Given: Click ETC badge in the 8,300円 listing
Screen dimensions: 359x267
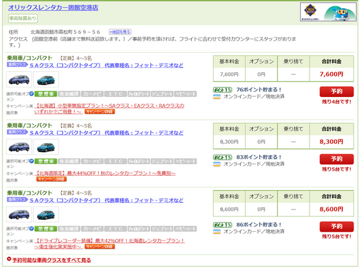Looking at the screenshot, I should click(x=115, y=162).
